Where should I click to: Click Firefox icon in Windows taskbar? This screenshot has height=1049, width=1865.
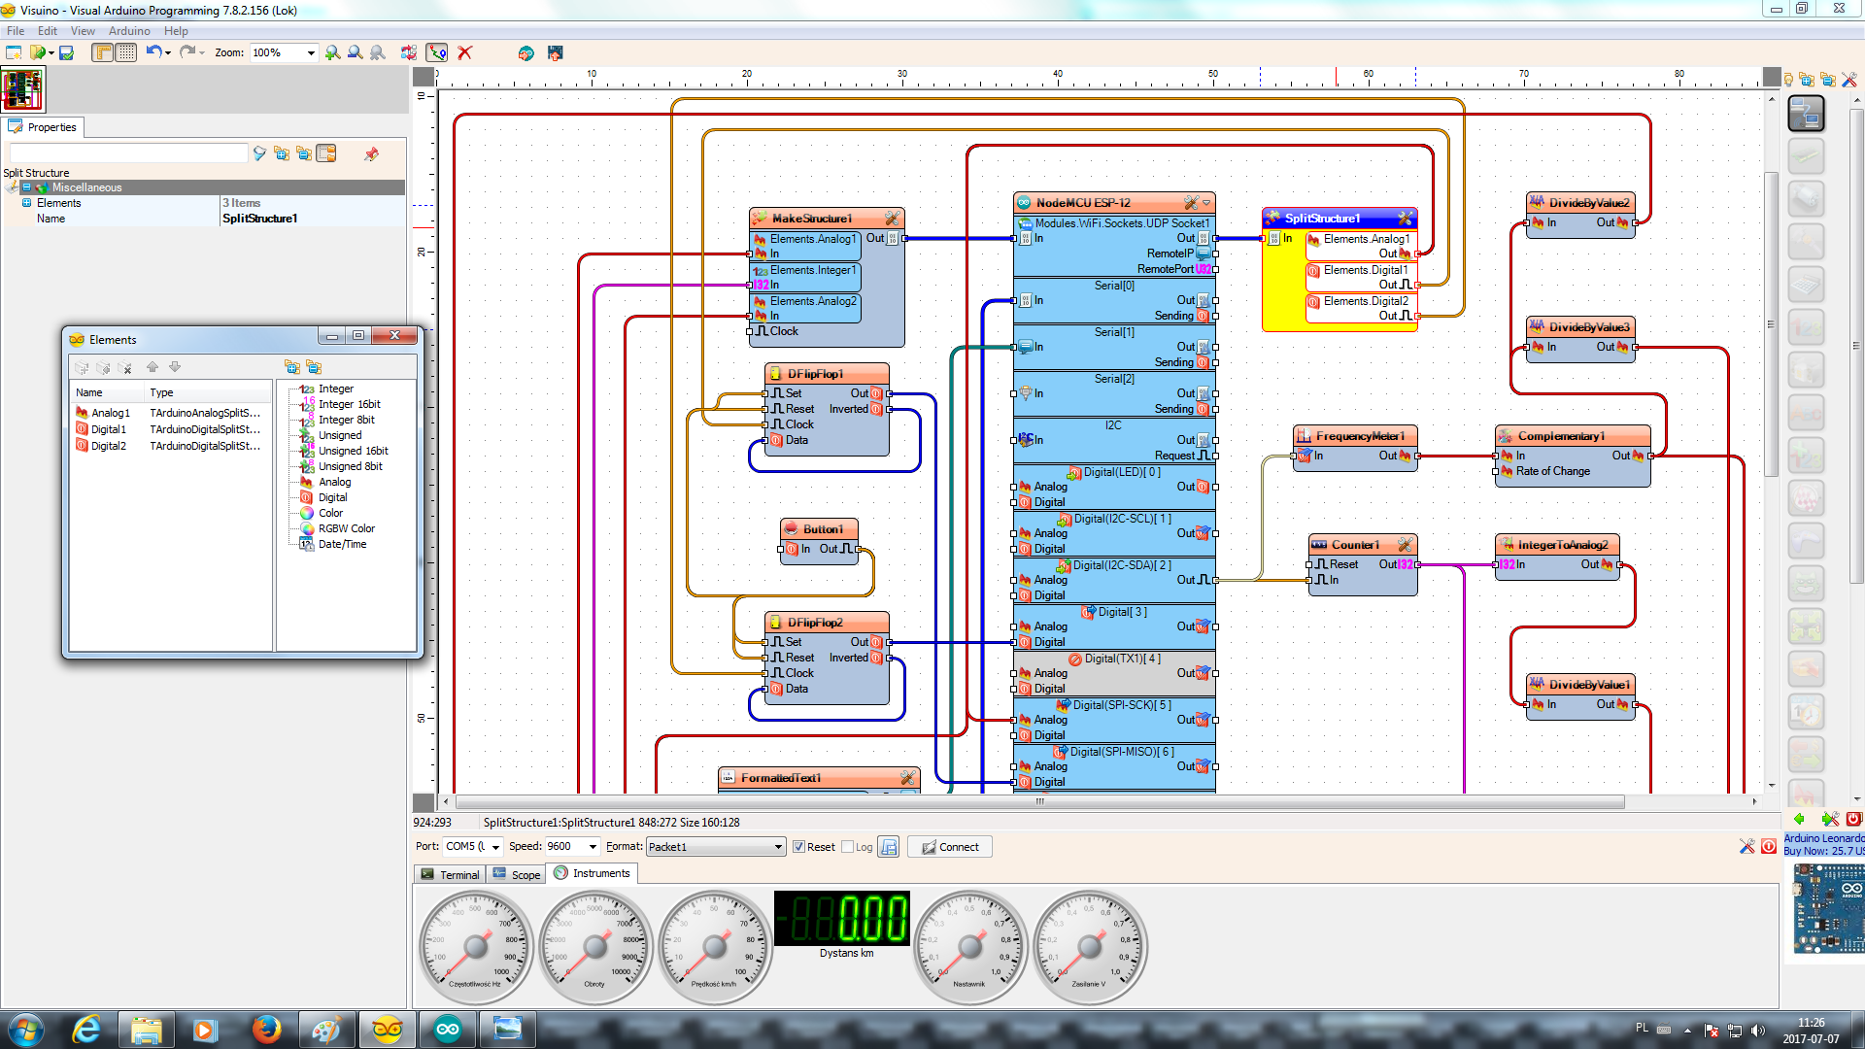(266, 1030)
